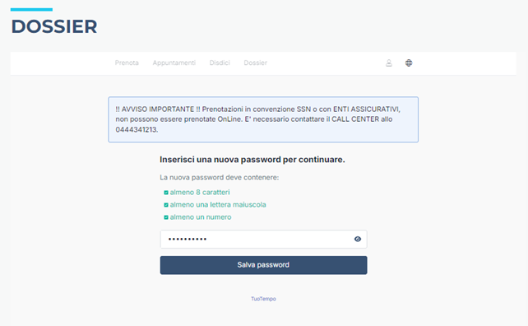Follow the TuoTempo footer link
This screenshot has width=528, height=326.
[263, 299]
